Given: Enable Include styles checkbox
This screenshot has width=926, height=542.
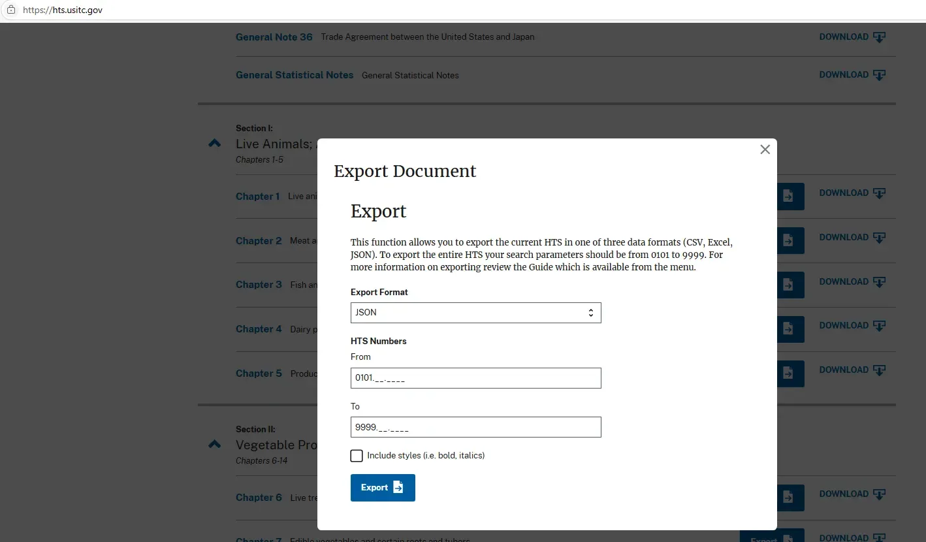Looking at the screenshot, I should [357, 456].
